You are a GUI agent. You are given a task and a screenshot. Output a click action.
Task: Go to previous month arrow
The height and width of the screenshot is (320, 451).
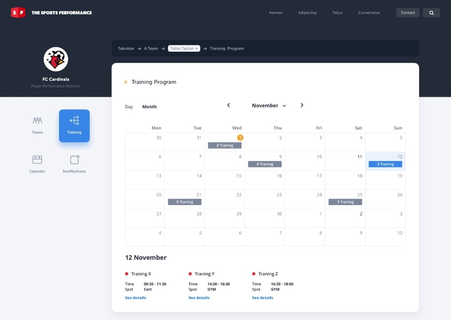pyautogui.click(x=228, y=105)
